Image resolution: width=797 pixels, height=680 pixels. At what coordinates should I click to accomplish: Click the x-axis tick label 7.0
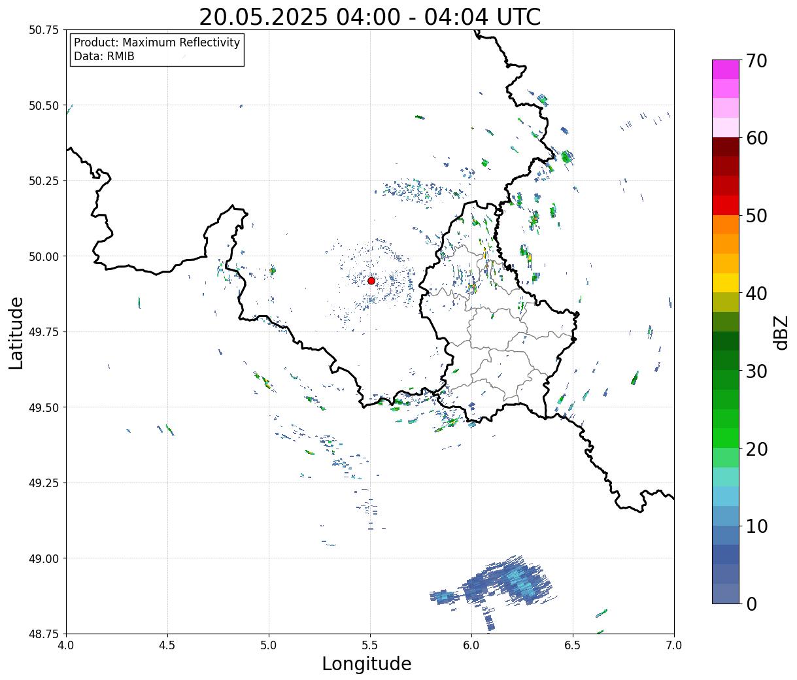[x=674, y=645]
